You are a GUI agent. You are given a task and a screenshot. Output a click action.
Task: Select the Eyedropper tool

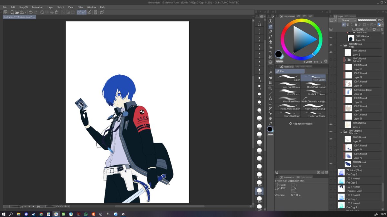click(x=270, y=124)
